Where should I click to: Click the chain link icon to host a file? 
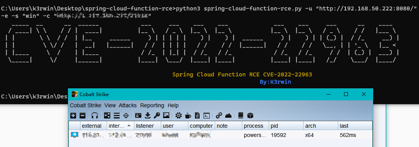219,115
